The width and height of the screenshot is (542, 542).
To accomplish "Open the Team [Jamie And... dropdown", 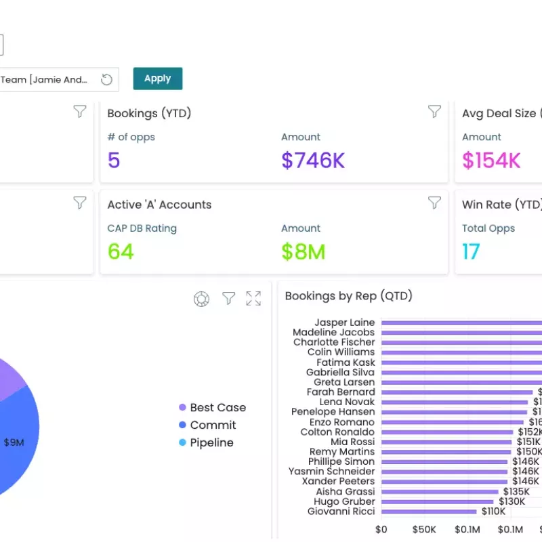I will click(47, 80).
